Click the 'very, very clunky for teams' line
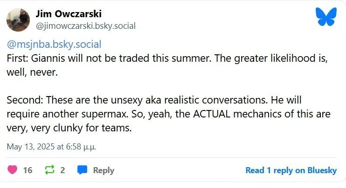 (x=69, y=127)
